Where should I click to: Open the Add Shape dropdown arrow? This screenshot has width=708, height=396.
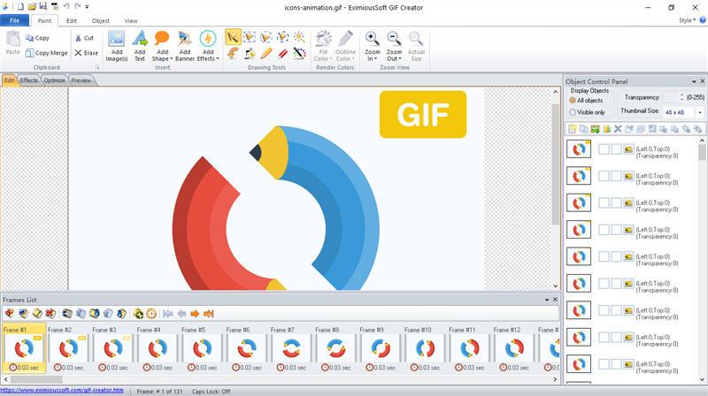[x=172, y=58]
